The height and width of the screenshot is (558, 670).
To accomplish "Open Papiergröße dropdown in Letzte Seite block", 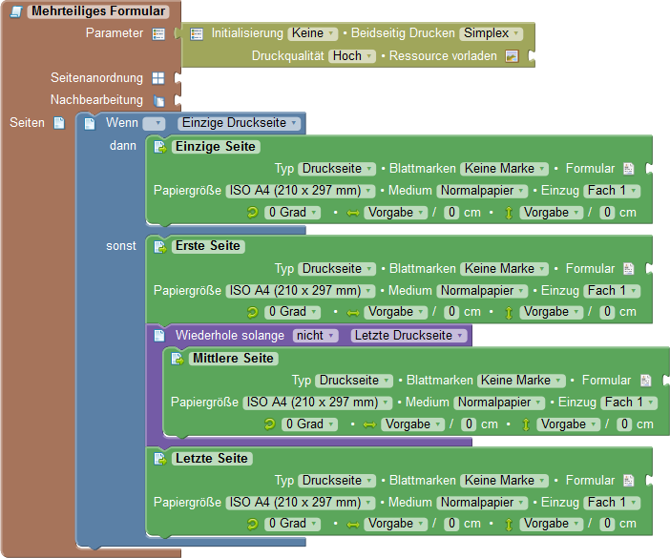I will [x=301, y=503].
